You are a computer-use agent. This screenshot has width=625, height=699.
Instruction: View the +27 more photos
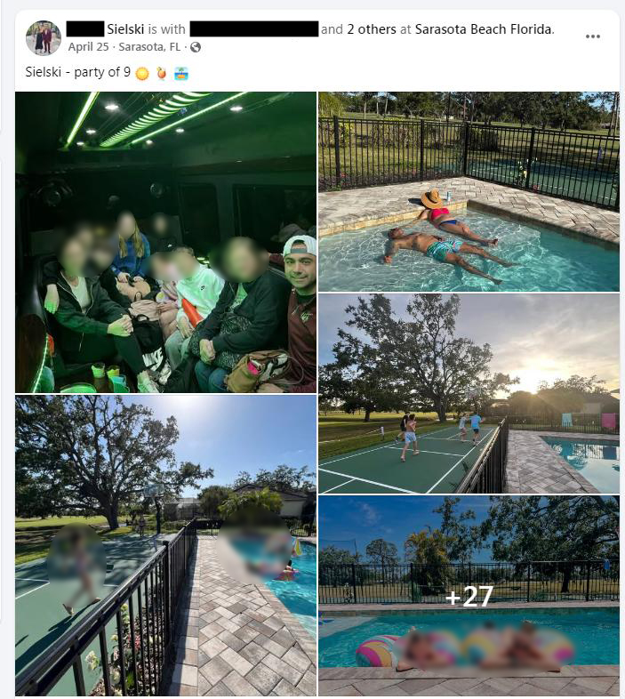coord(469,596)
